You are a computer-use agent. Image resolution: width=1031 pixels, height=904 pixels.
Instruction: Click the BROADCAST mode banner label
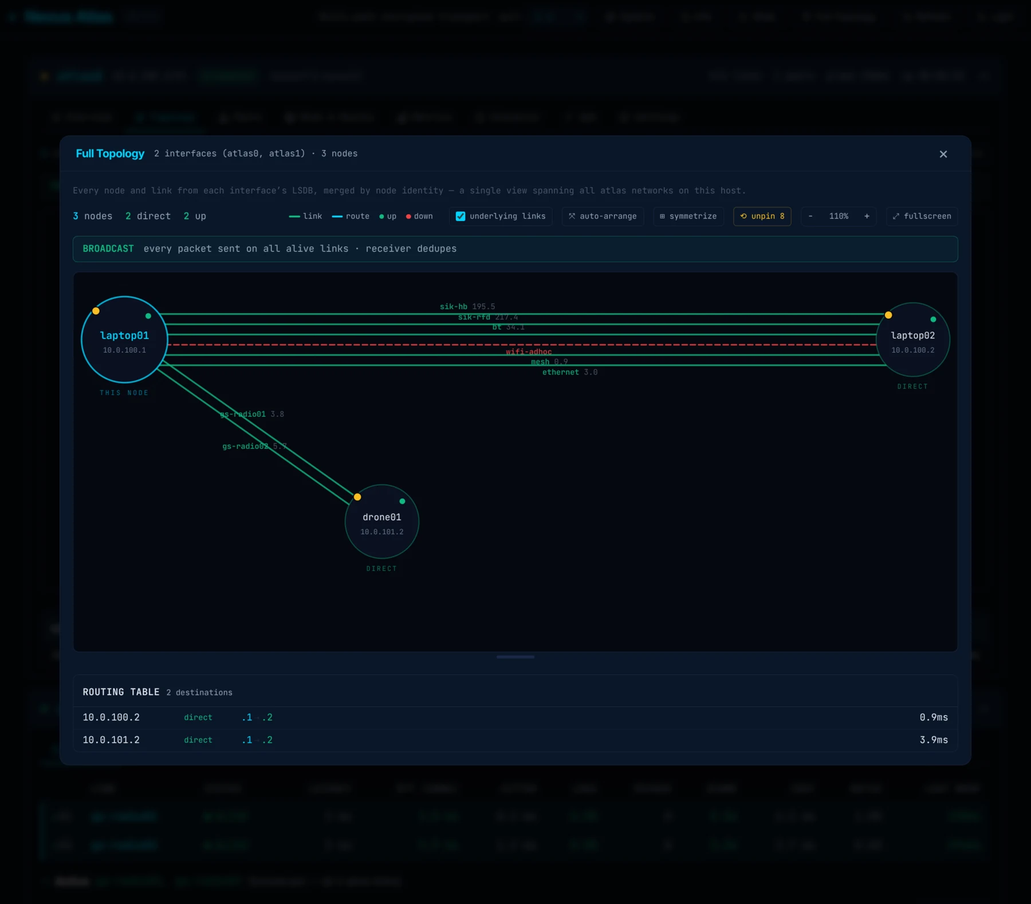point(108,248)
